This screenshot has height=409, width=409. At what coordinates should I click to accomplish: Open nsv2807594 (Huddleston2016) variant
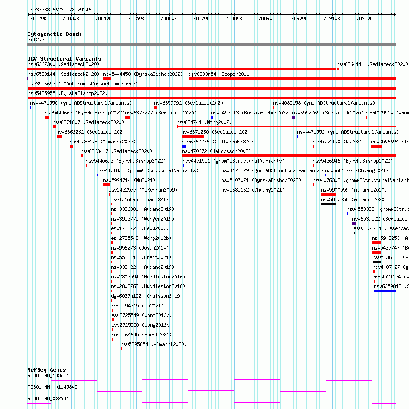pos(148,277)
